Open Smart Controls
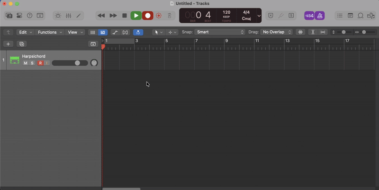The width and height of the screenshot is (379, 190). pos(58,16)
